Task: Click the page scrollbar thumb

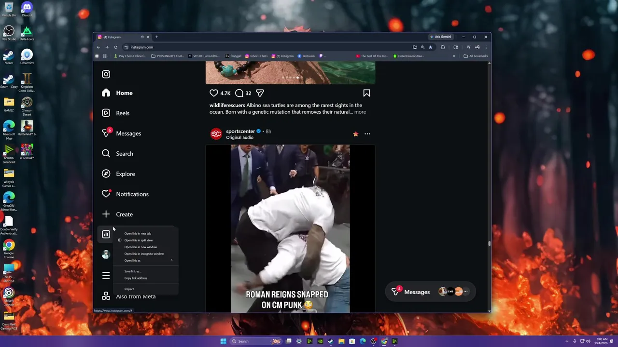Action: pos(489,243)
